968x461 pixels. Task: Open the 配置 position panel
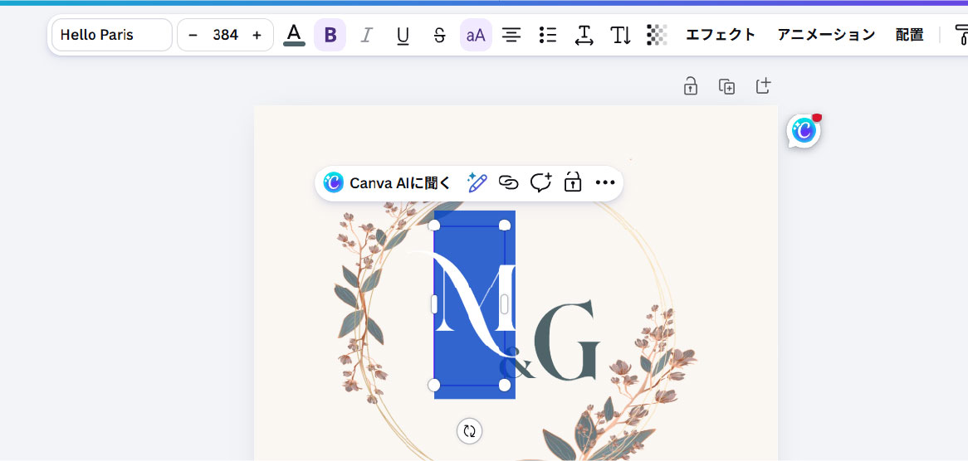[x=909, y=35]
